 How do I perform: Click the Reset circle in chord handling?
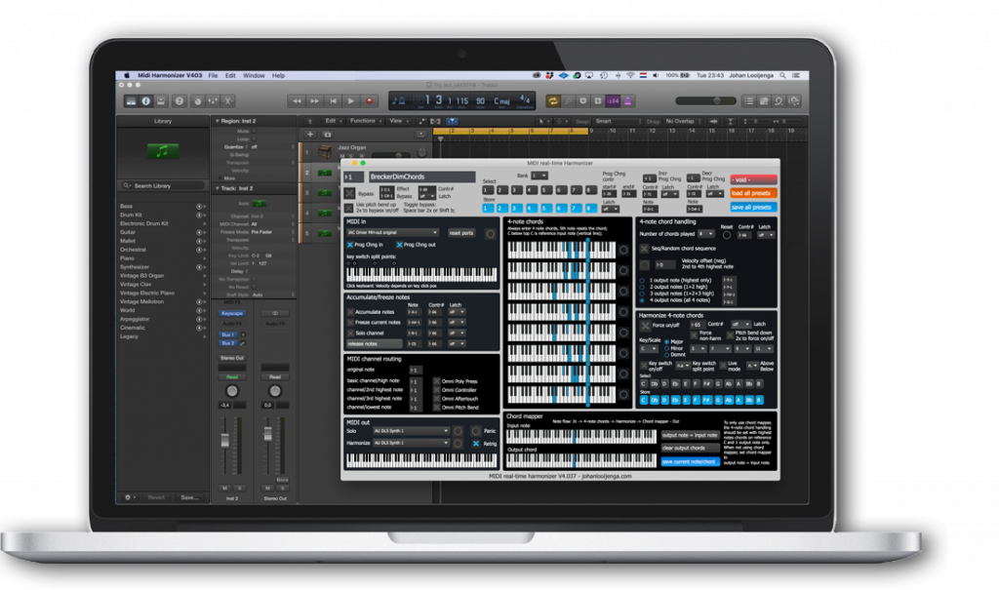point(727,235)
